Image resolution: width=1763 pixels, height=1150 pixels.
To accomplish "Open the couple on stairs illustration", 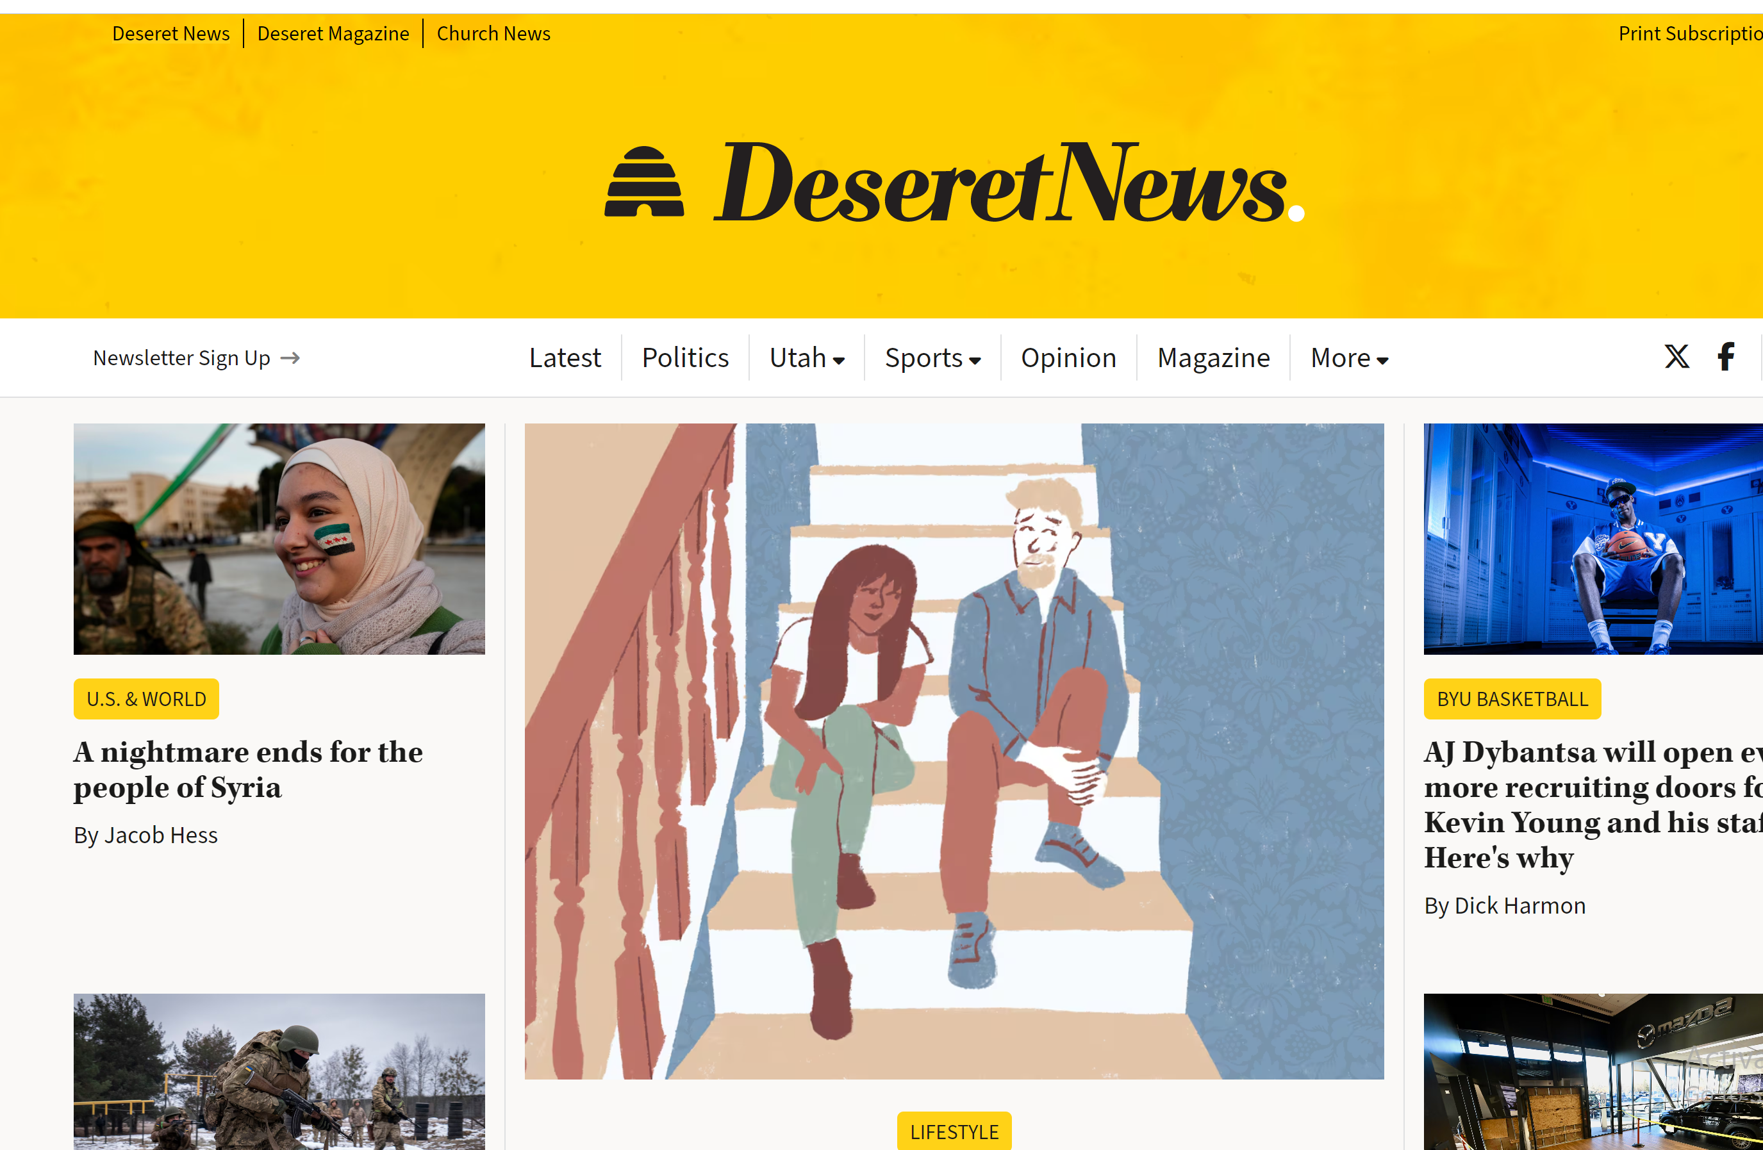I will 954,751.
